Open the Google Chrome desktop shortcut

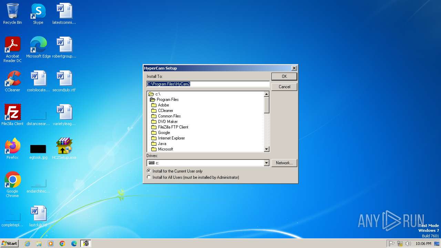click(12, 185)
